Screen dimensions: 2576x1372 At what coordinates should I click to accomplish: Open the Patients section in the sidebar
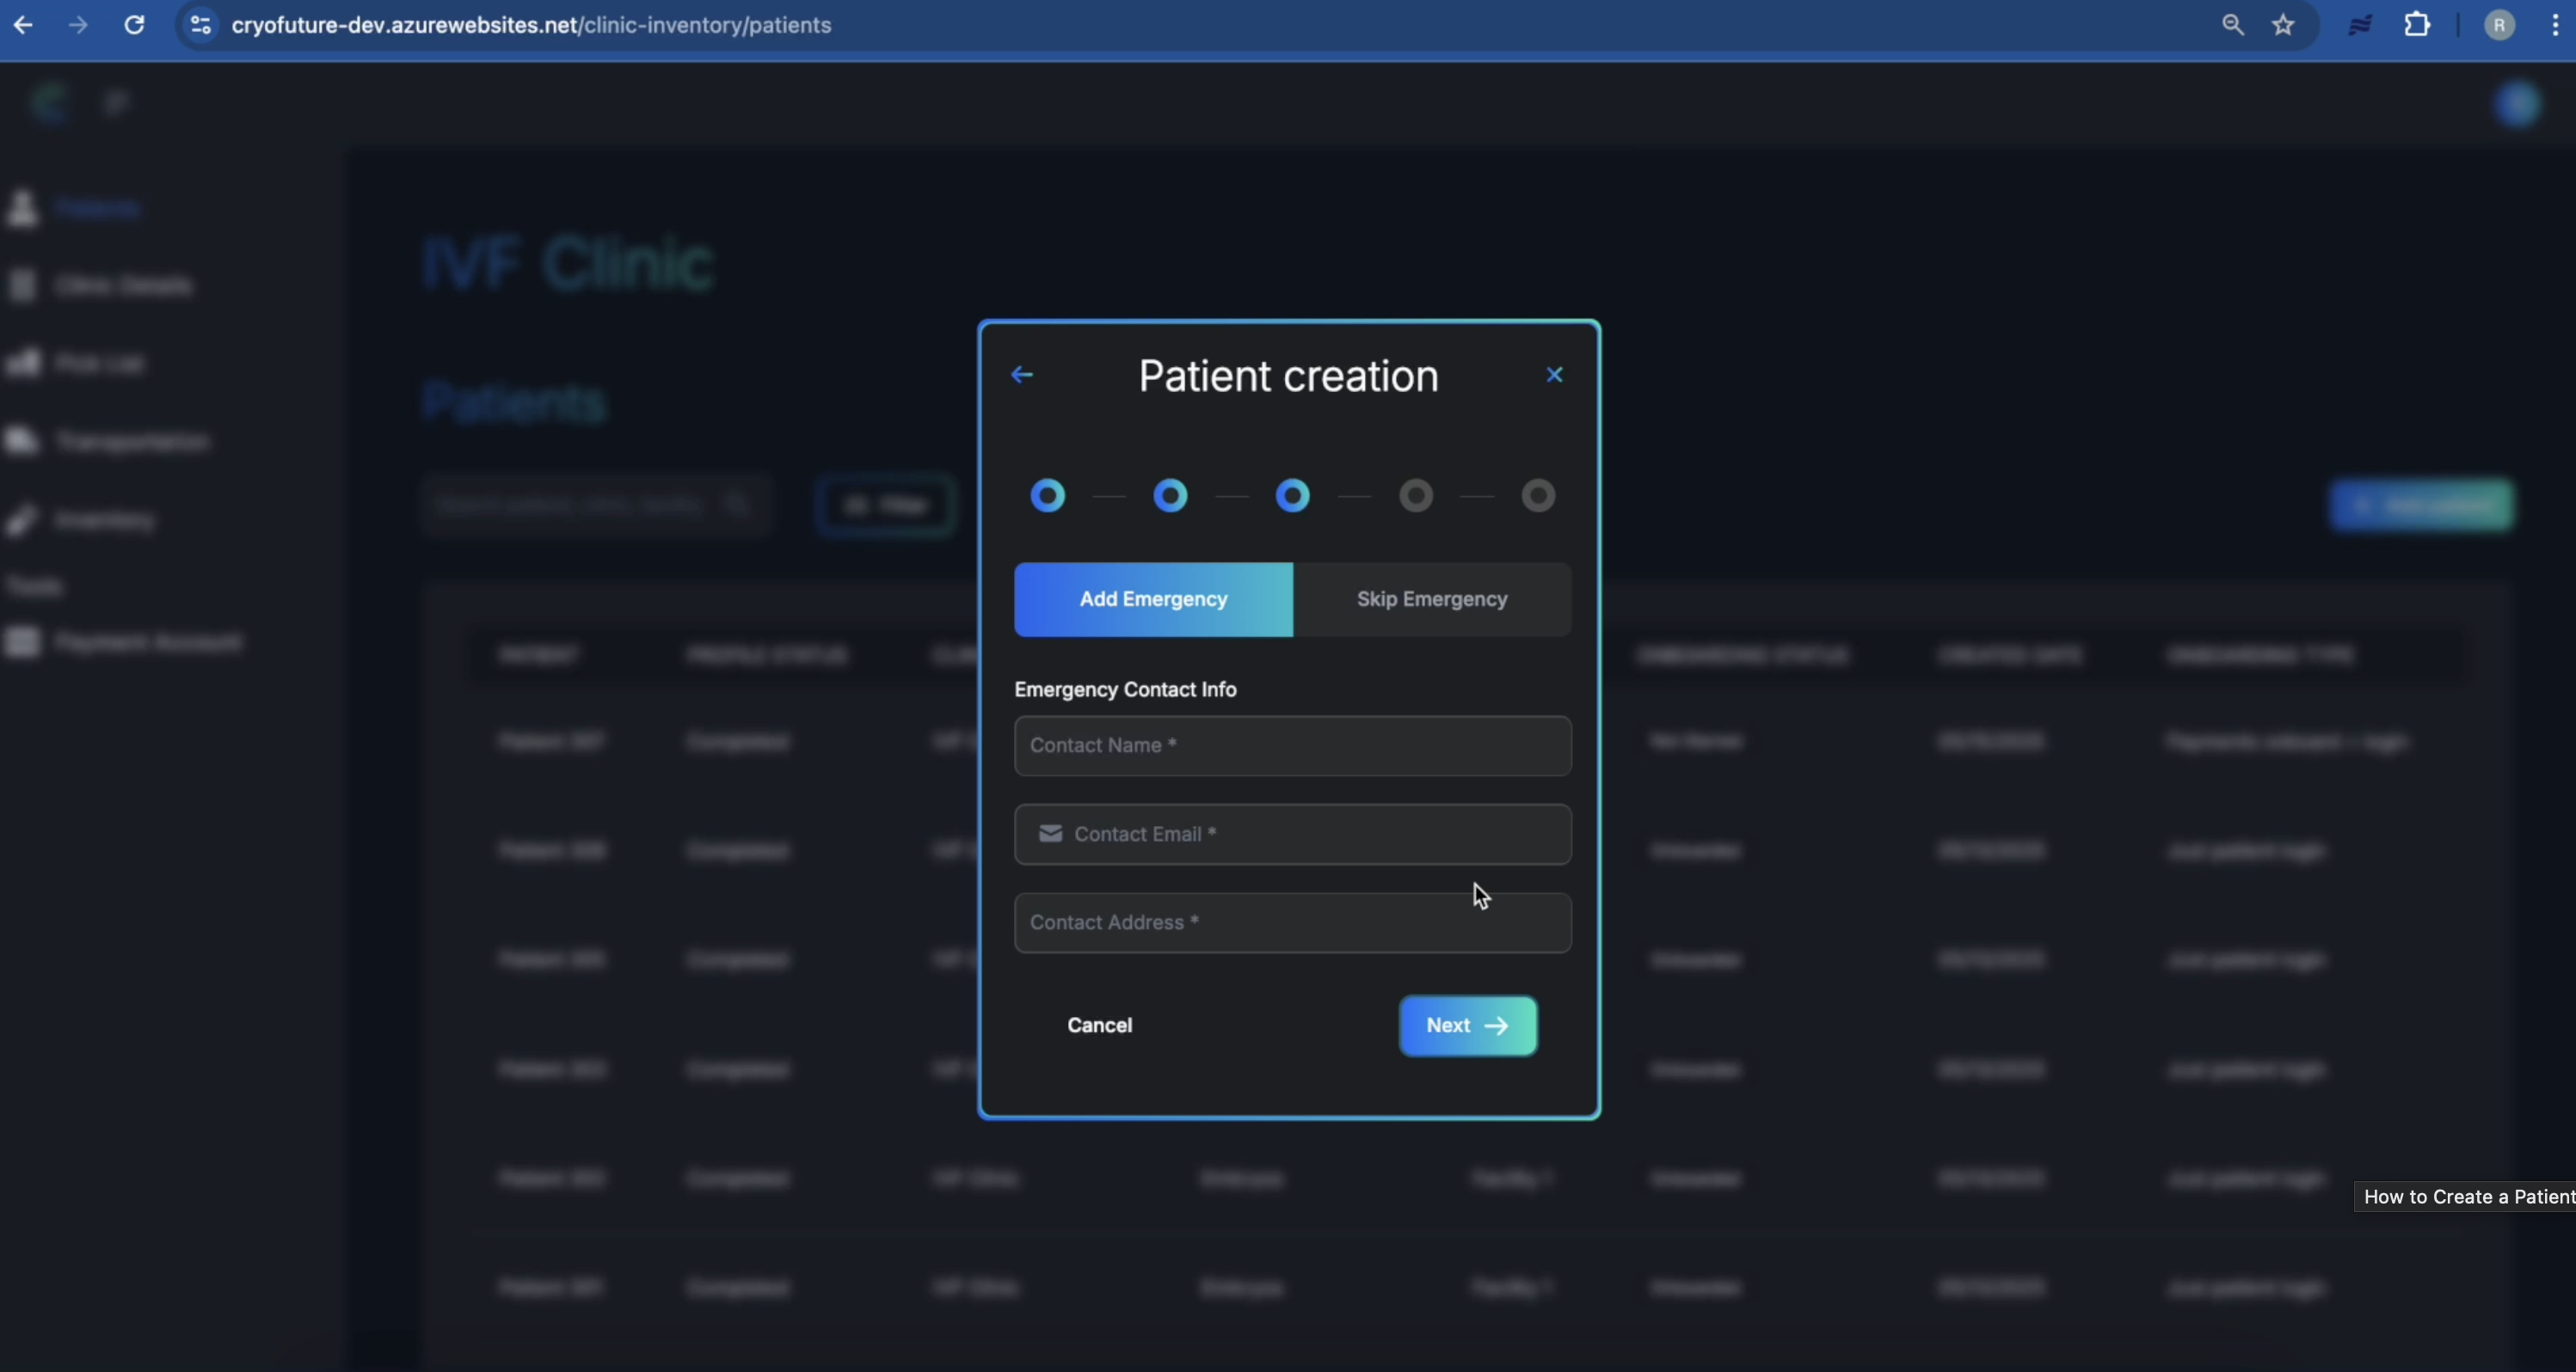[97, 209]
